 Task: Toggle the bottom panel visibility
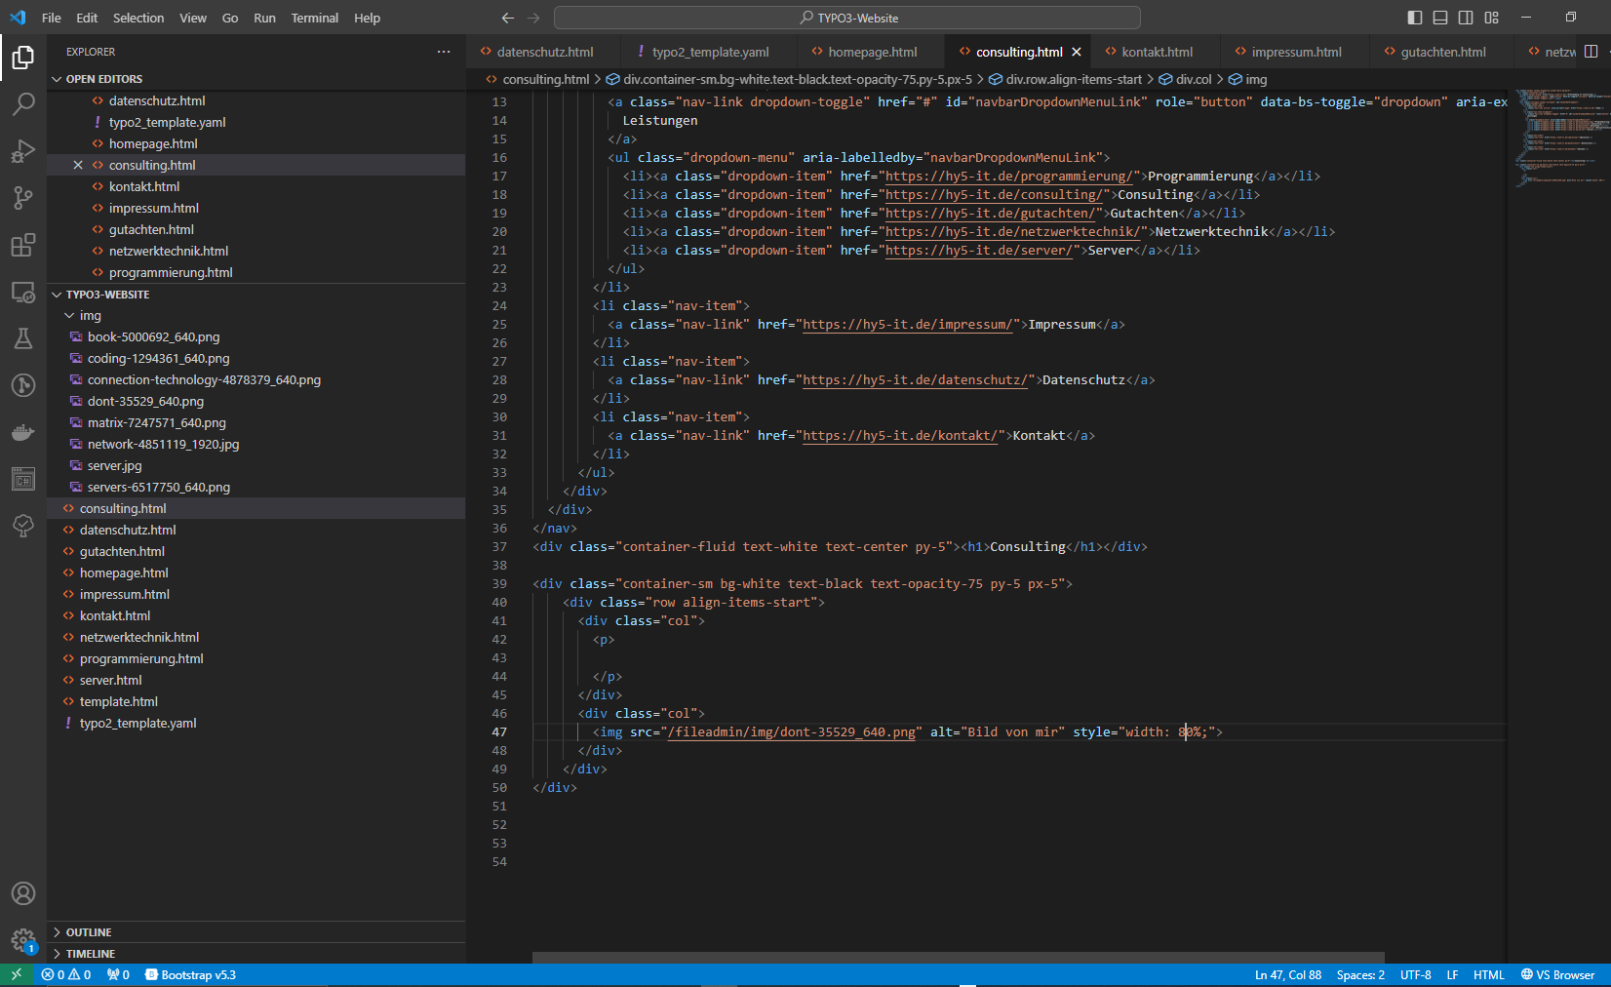1440,18
